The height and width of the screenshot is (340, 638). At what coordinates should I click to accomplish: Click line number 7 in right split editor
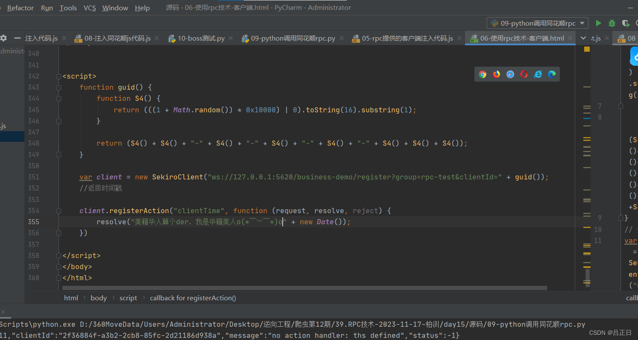coord(600,106)
